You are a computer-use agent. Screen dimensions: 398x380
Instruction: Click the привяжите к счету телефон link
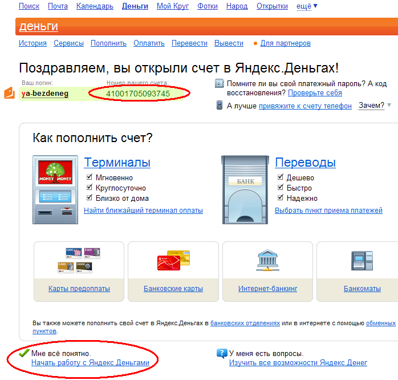click(305, 106)
